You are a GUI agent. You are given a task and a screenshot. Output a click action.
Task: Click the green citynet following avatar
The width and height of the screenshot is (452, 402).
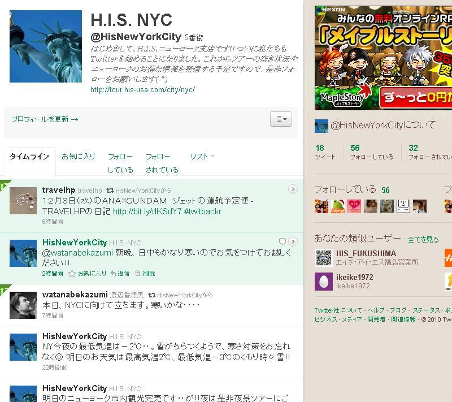(x=337, y=206)
